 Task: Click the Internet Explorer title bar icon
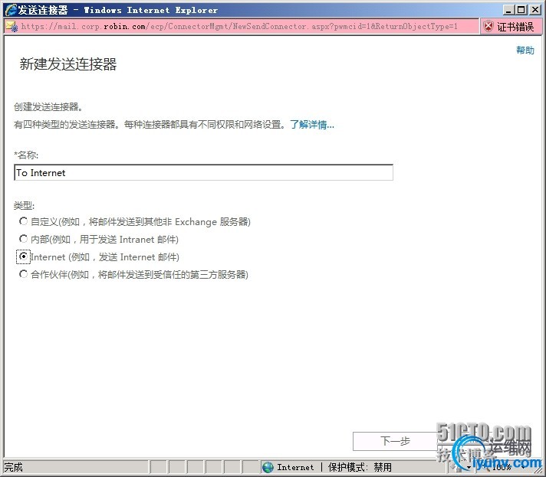tap(11, 10)
